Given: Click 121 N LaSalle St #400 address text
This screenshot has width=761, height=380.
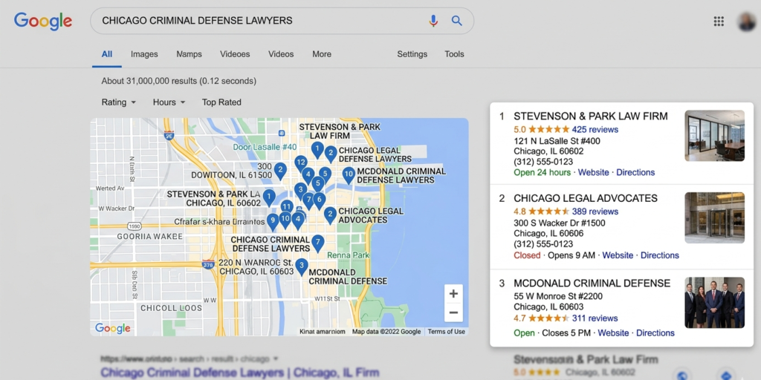Looking at the screenshot, I should (557, 141).
